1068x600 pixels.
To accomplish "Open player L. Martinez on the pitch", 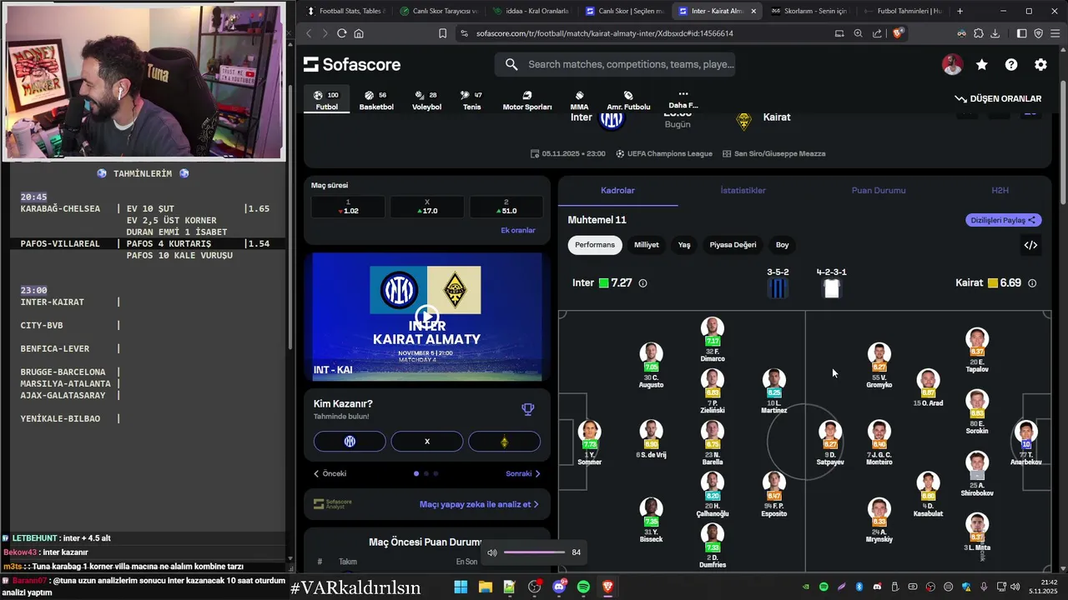I will coord(773,392).
